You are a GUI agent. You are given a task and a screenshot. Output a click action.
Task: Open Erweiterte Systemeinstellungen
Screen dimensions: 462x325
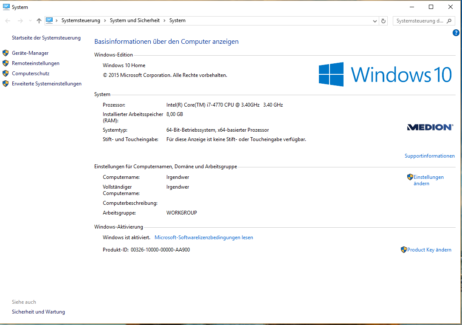[x=47, y=84]
